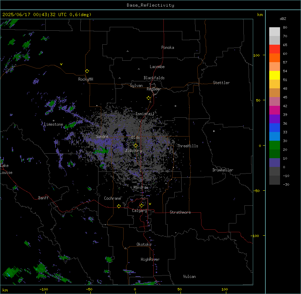Click the yellow station marker beside Olds
This screenshot has width=301, height=294.
pos(135,146)
